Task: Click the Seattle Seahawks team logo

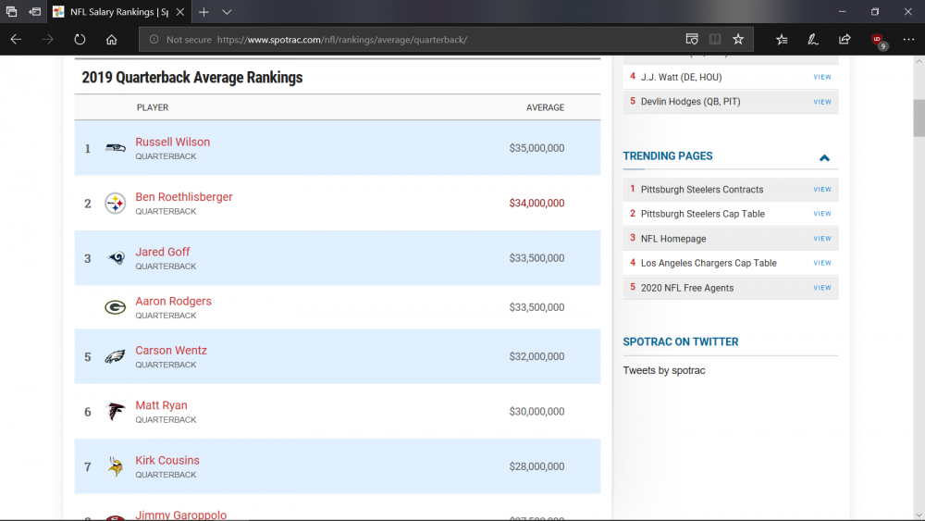Action: pyautogui.click(x=115, y=147)
